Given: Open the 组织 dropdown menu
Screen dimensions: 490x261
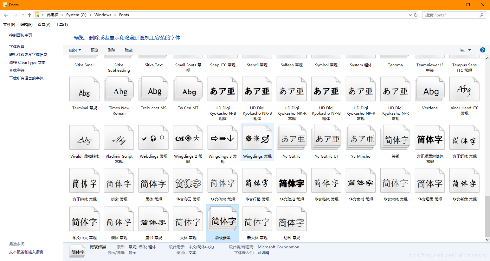Looking at the screenshot, I should click(75, 50).
